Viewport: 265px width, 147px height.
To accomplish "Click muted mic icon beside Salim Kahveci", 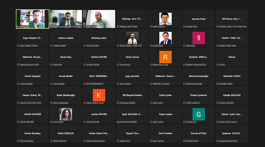I will click(x=151, y=26).
